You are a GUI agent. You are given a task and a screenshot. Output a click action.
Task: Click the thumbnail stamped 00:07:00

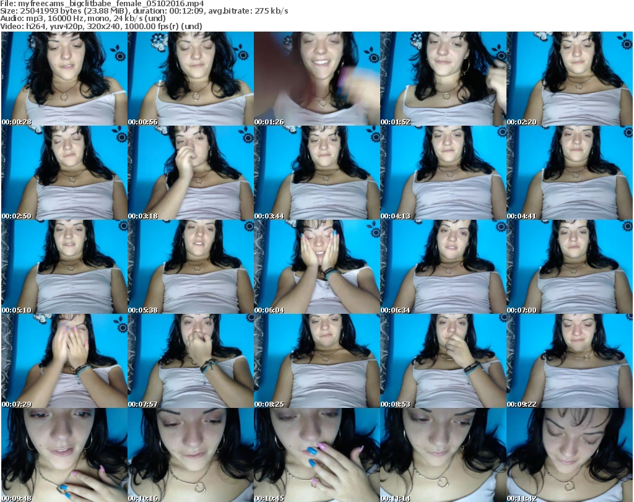click(570, 267)
